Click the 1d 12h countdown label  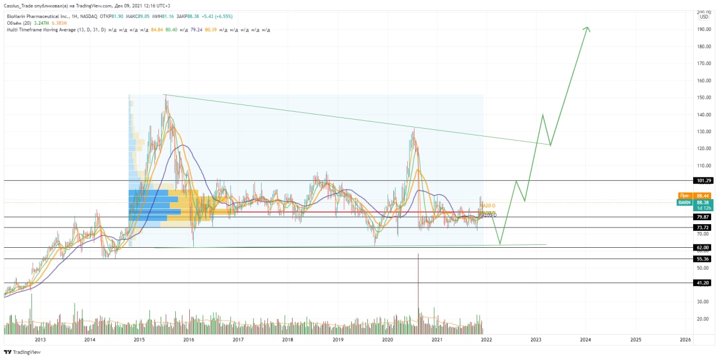704,208
